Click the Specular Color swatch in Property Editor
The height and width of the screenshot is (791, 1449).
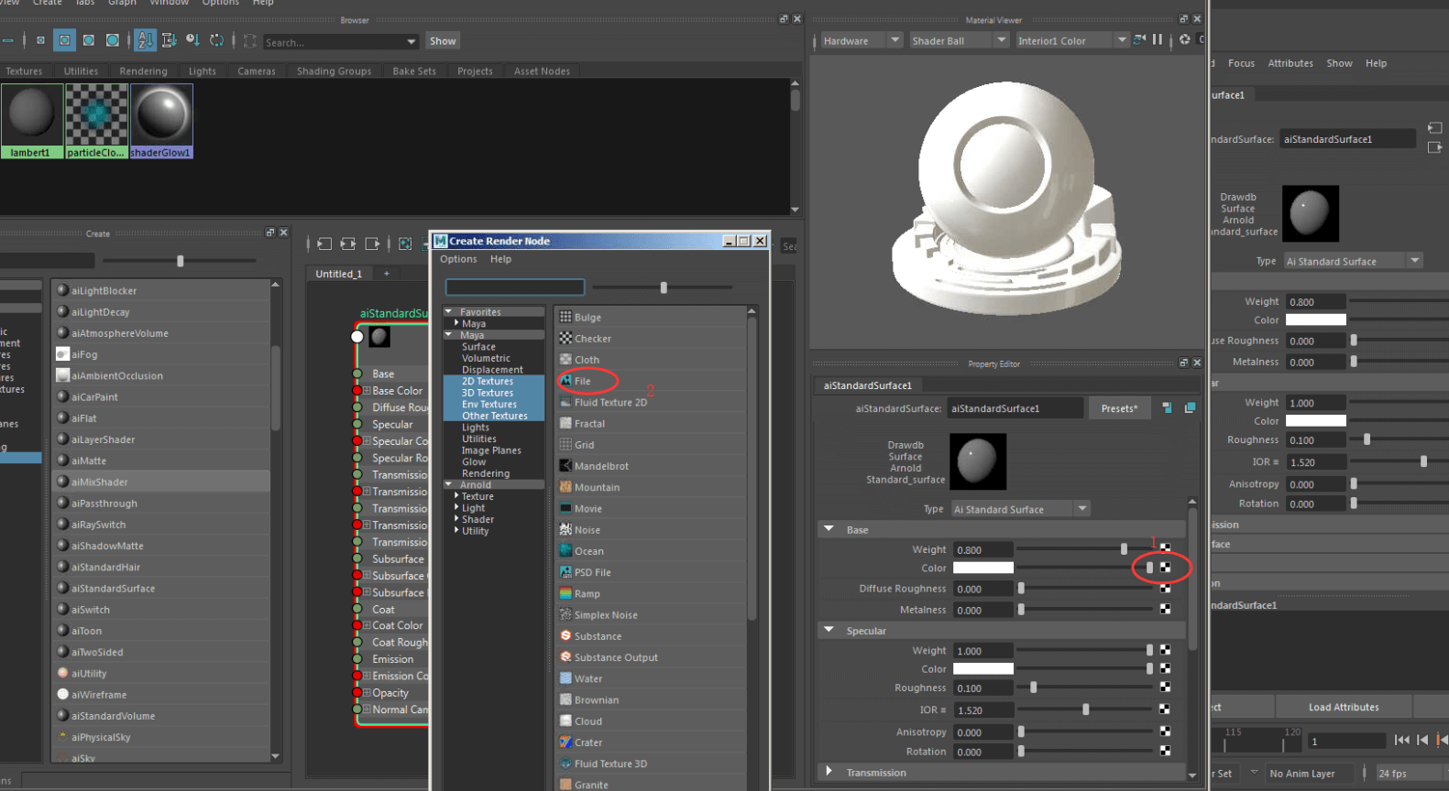(982, 669)
